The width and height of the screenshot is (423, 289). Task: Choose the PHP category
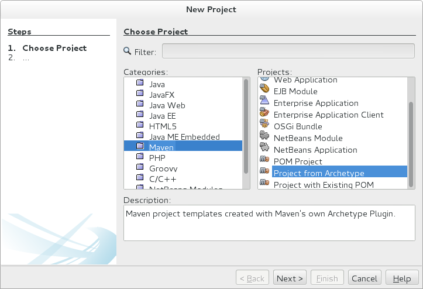pos(157,158)
